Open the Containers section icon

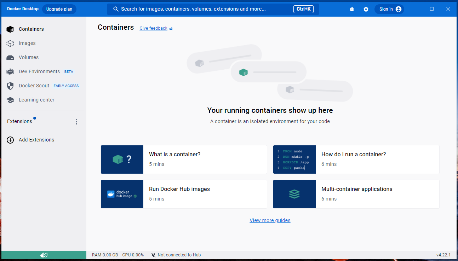click(10, 29)
